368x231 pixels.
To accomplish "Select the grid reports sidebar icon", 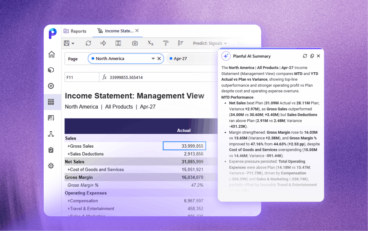I will click(x=51, y=102).
